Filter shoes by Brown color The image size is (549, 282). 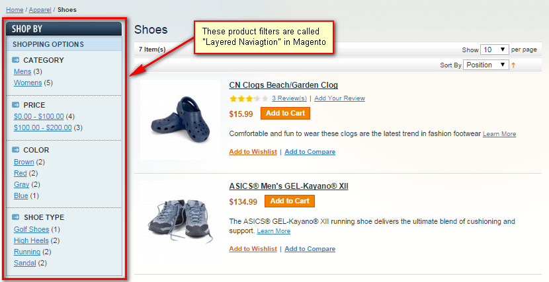point(24,162)
